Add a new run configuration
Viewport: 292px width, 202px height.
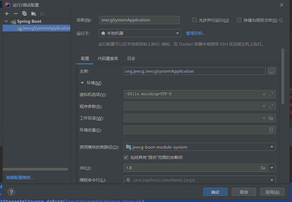point(7,13)
